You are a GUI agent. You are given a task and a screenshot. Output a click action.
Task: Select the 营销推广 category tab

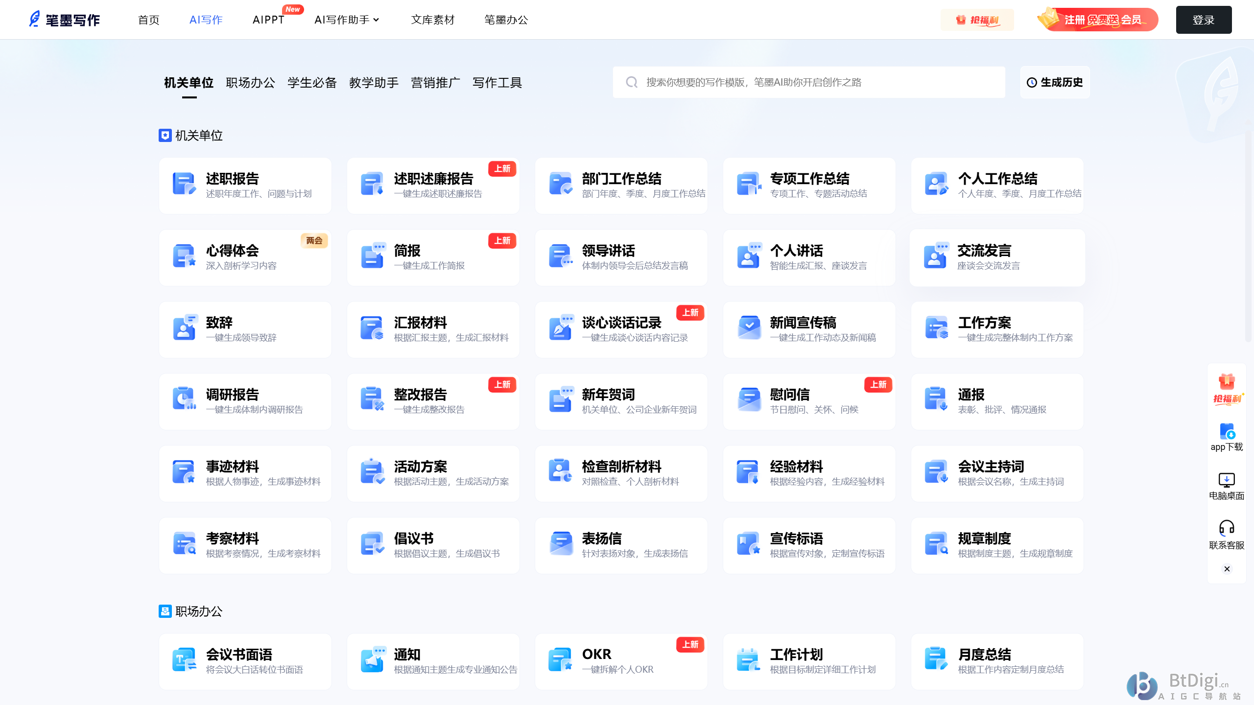pos(435,83)
